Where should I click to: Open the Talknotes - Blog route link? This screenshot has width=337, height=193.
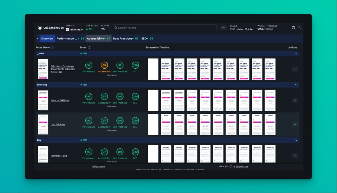click(x=59, y=156)
